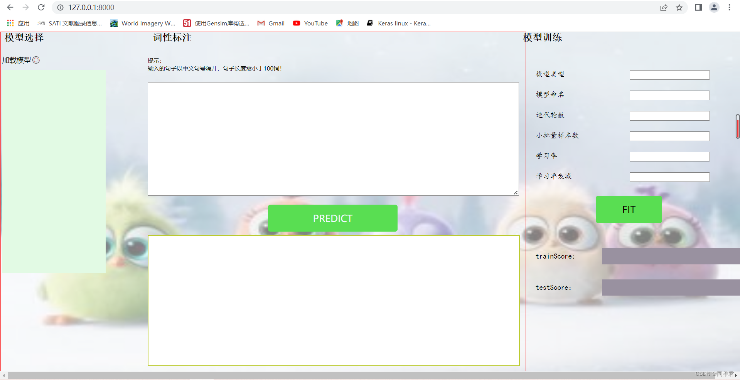Open the 应用 apps bookmark
The height and width of the screenshot is (380, 740).
coord(18,23)
